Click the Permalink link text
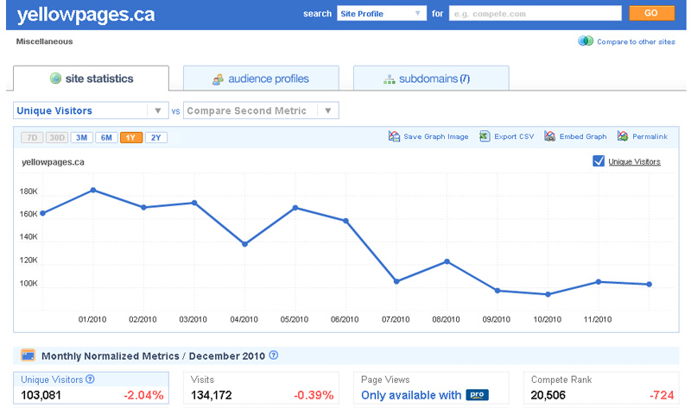This screenshot has height=408, width=691. click(650, 136)
